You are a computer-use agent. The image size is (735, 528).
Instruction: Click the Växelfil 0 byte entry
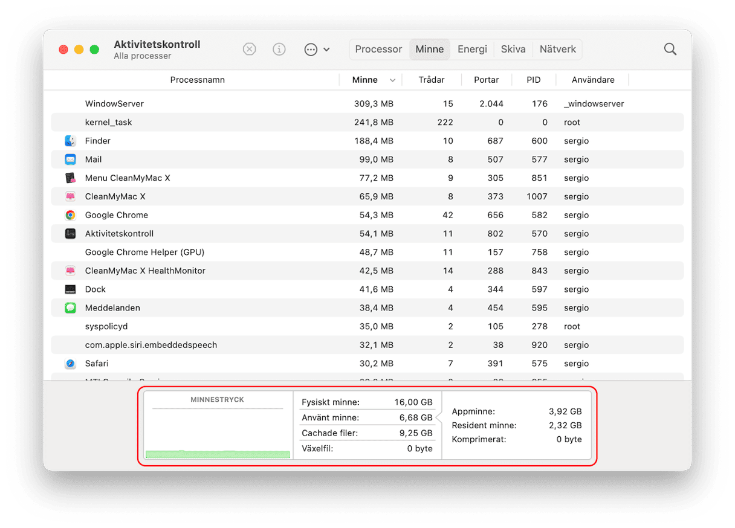[x=367, y=449]
